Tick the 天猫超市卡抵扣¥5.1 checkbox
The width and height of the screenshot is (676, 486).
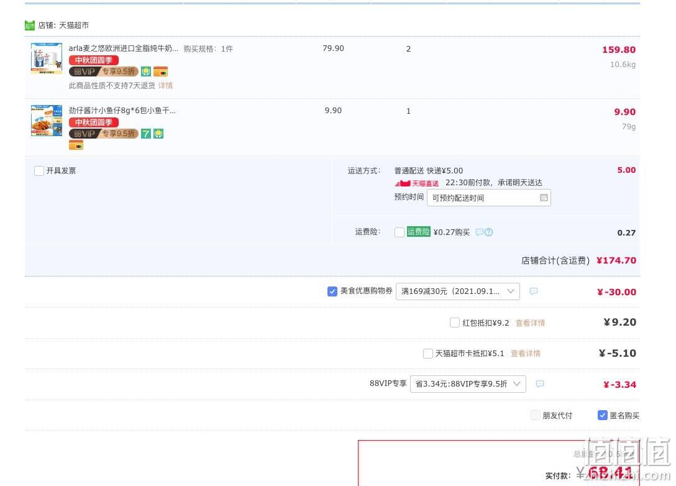(x=428, y=354)
